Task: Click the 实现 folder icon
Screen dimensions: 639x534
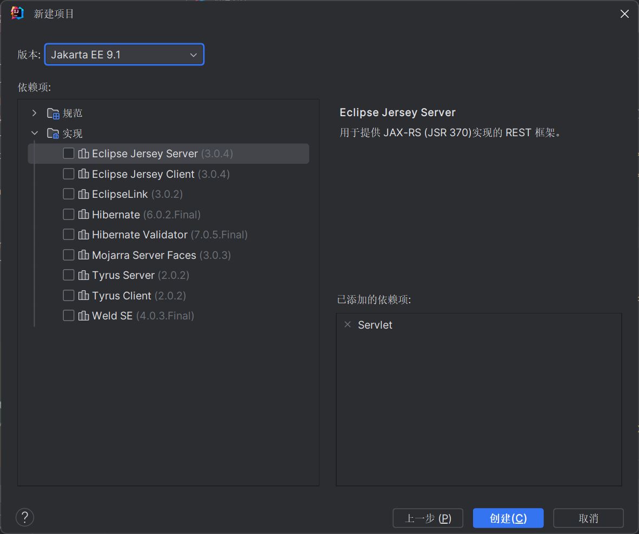Action: click(x=53, y=133)
